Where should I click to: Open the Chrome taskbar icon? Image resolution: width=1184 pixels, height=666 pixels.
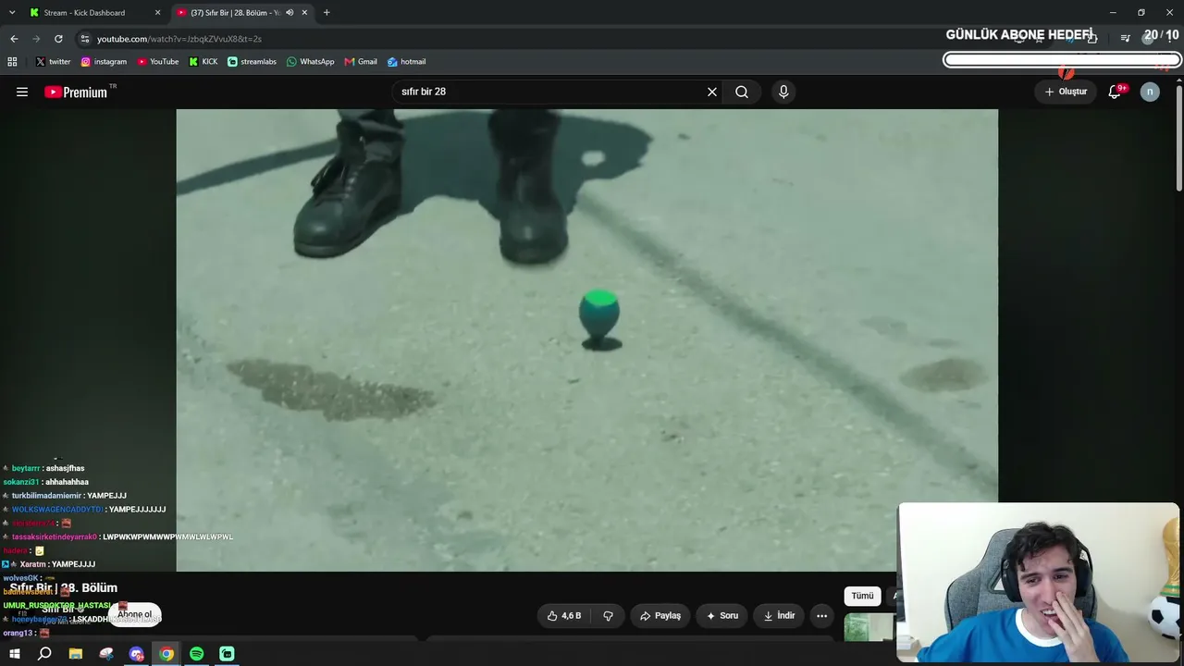coord(166,654)
